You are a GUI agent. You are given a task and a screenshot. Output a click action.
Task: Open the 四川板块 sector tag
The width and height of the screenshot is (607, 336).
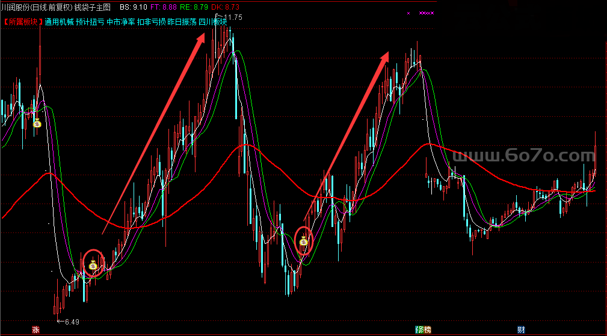click(x=214, y=22)
